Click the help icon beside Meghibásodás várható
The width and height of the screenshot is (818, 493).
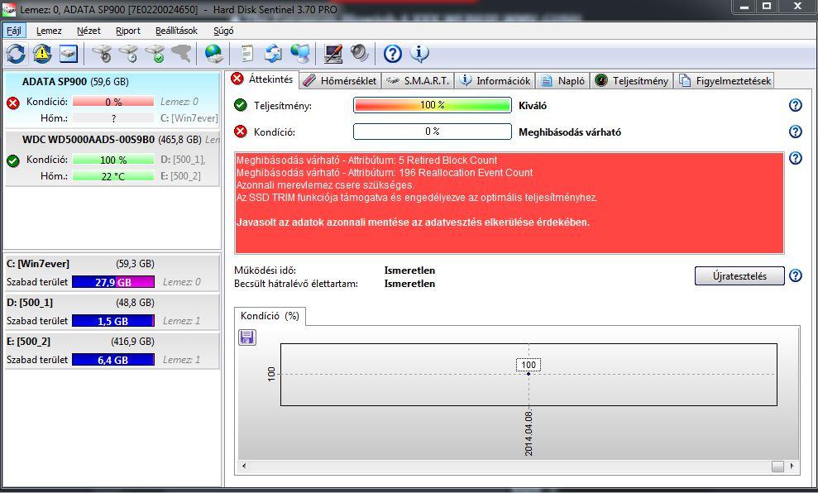(x=795, y=132)
